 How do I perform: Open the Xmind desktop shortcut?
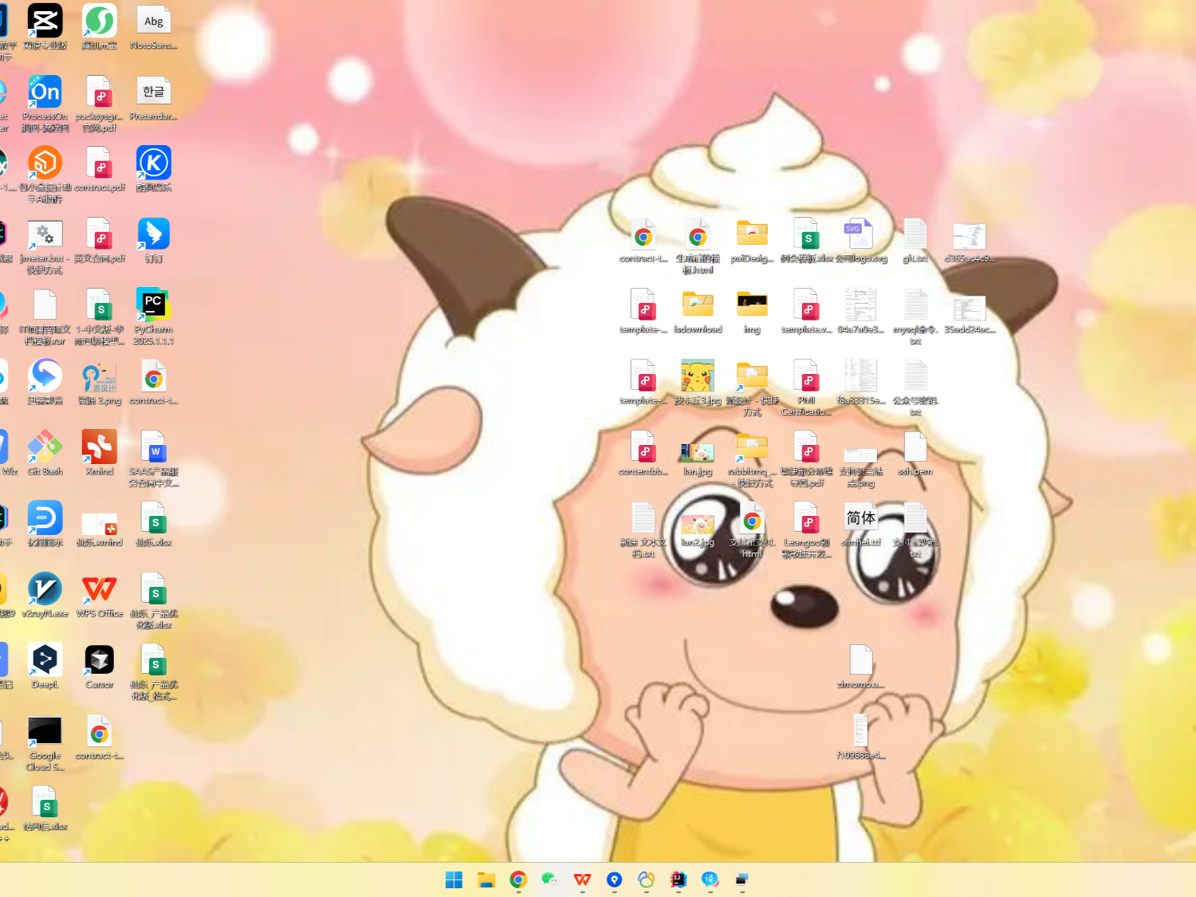click(x=100, y=447)
